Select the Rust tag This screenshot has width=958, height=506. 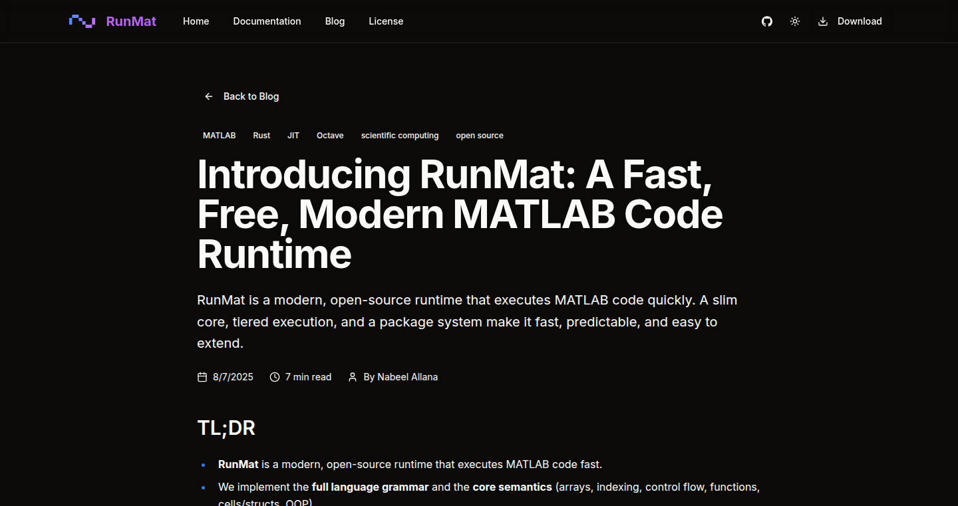(x=261, y=136)
